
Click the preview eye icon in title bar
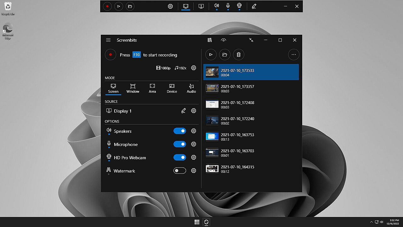(x=224, y=40)
